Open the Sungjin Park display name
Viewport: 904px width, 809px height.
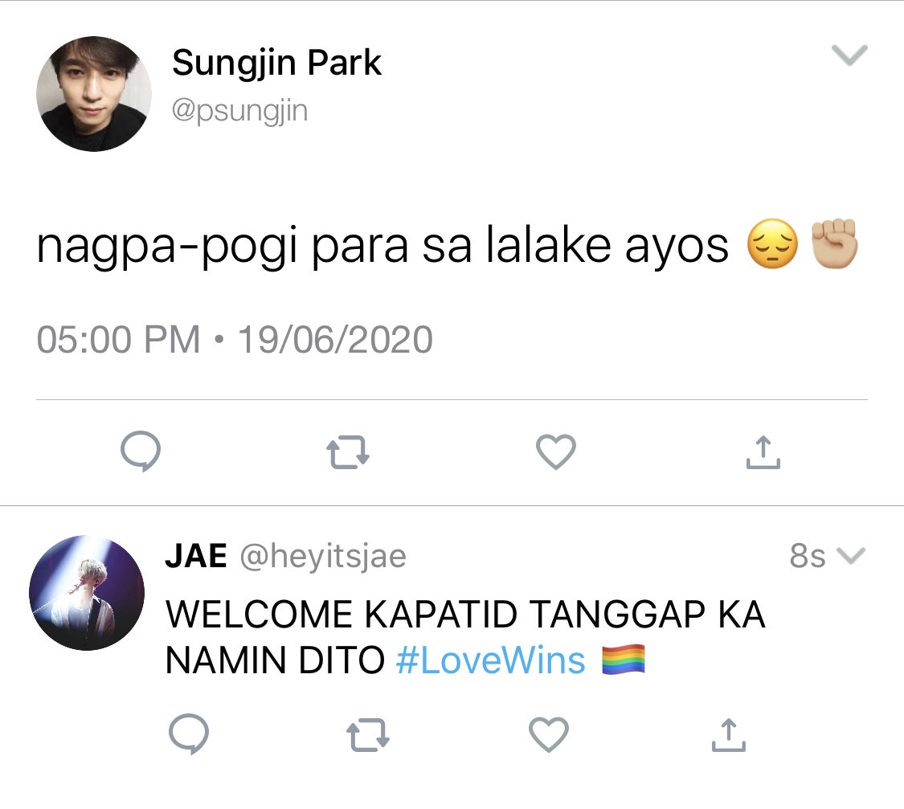276,63
